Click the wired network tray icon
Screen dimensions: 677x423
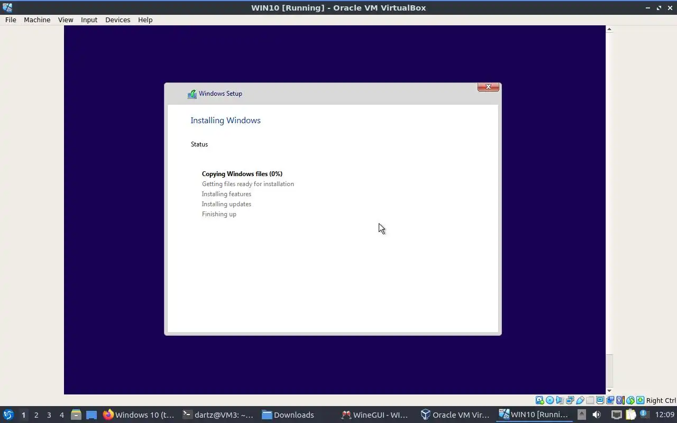pos(617,415)
